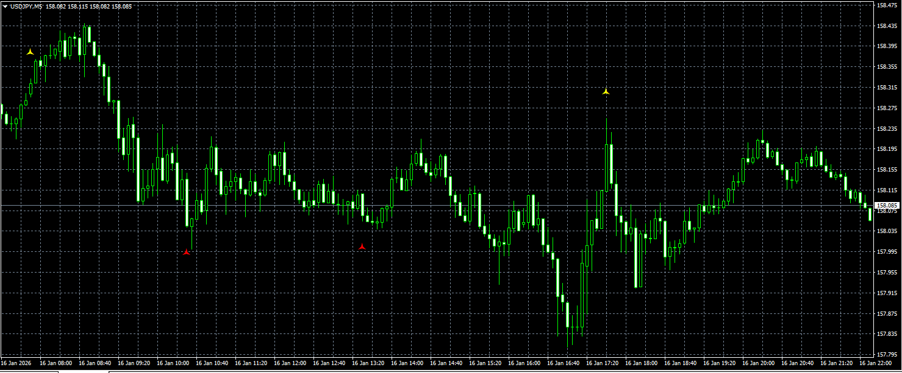Viewport: 902px width, 373px height.
Task: Click time axis label 16 Jan 13:20
Action: click(x=368, y=363)
